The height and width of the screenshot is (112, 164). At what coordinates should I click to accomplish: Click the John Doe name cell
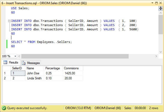tap(35, 73)
